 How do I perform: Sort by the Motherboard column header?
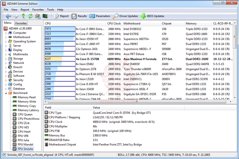pyautogui.click(x=141, y=24)
